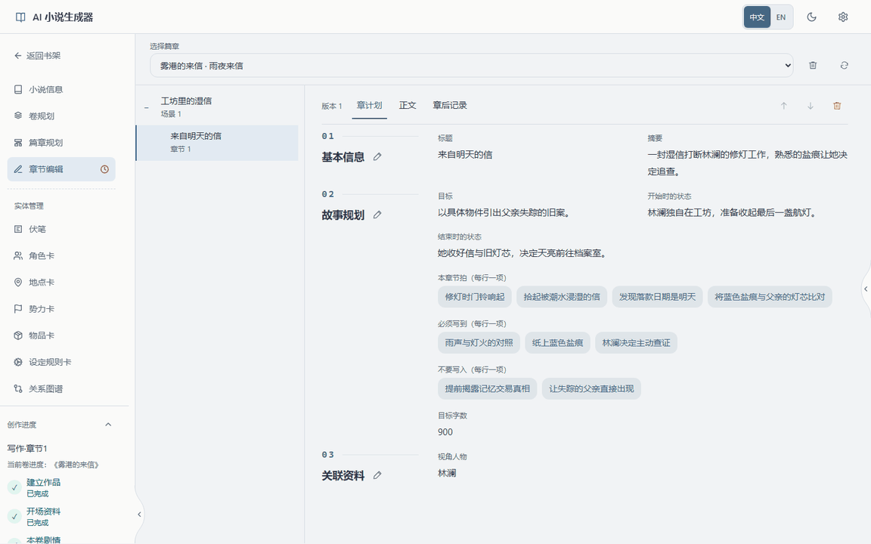Click the 林澜决定主动查证 tag

(636, 343)
